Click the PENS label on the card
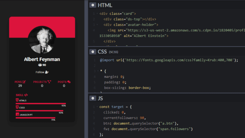This screenshot has height=138, width=245. [x=18, y=82]
